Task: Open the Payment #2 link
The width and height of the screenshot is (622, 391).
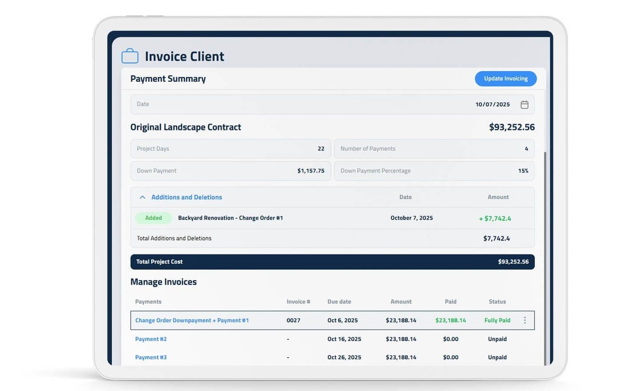Action: [151, 339]
